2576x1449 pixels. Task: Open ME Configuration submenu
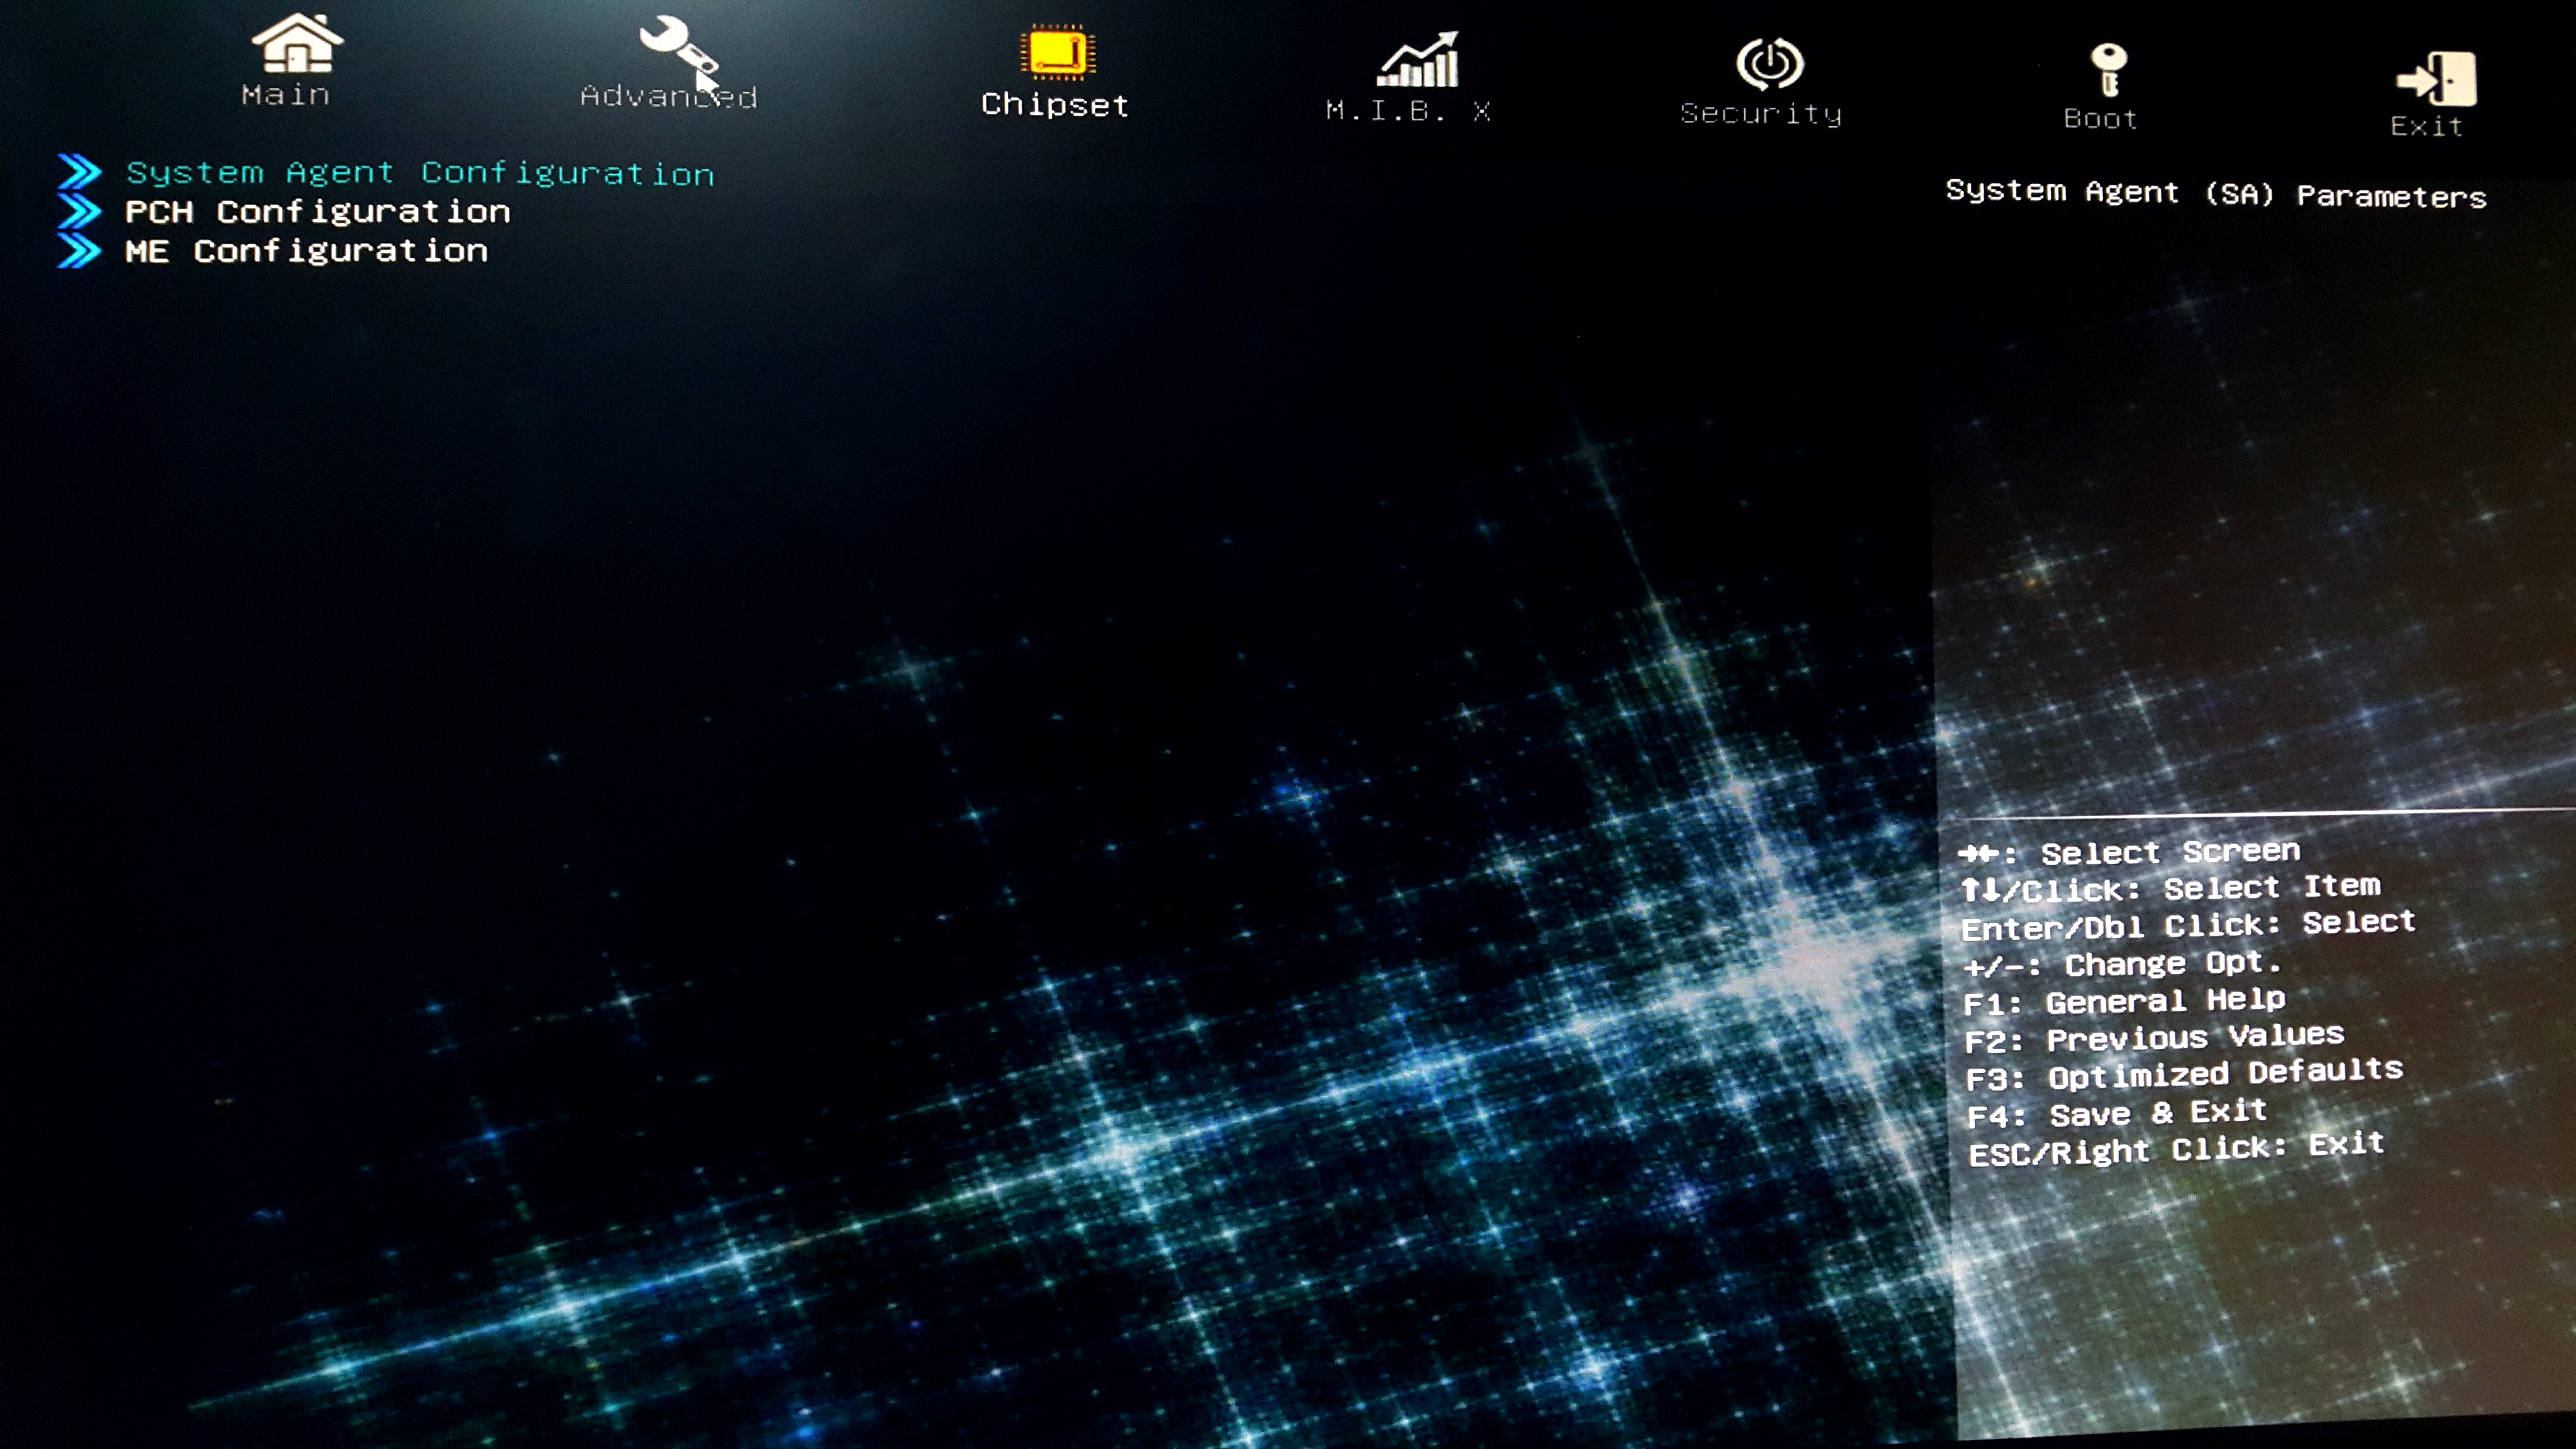306,251
